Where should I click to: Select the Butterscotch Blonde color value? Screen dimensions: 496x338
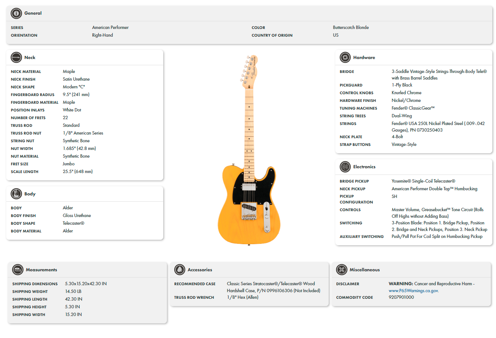pos(350,27)
